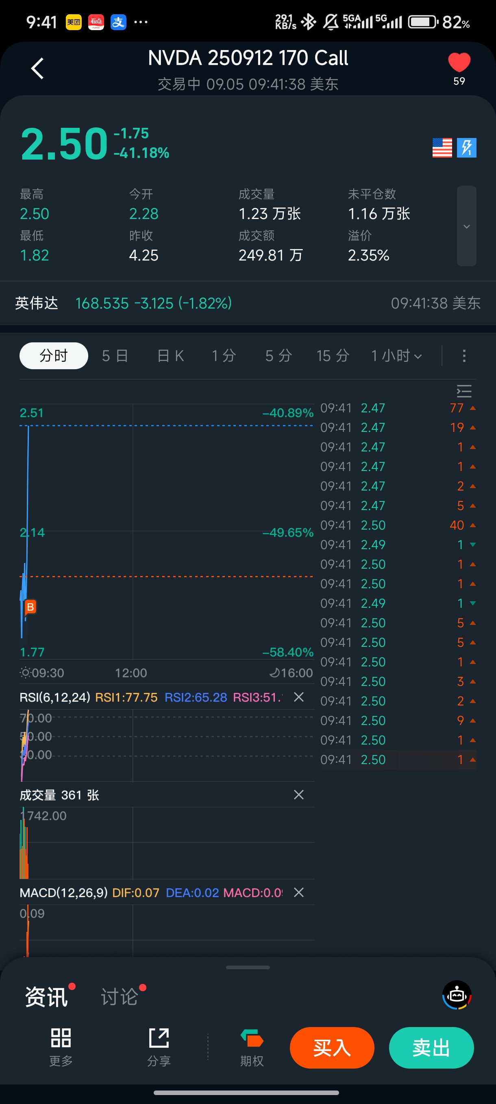This screenshot has height=1104, width=496.
Task: Open the 更多 grid menu
Action: tap(61, 1047)
